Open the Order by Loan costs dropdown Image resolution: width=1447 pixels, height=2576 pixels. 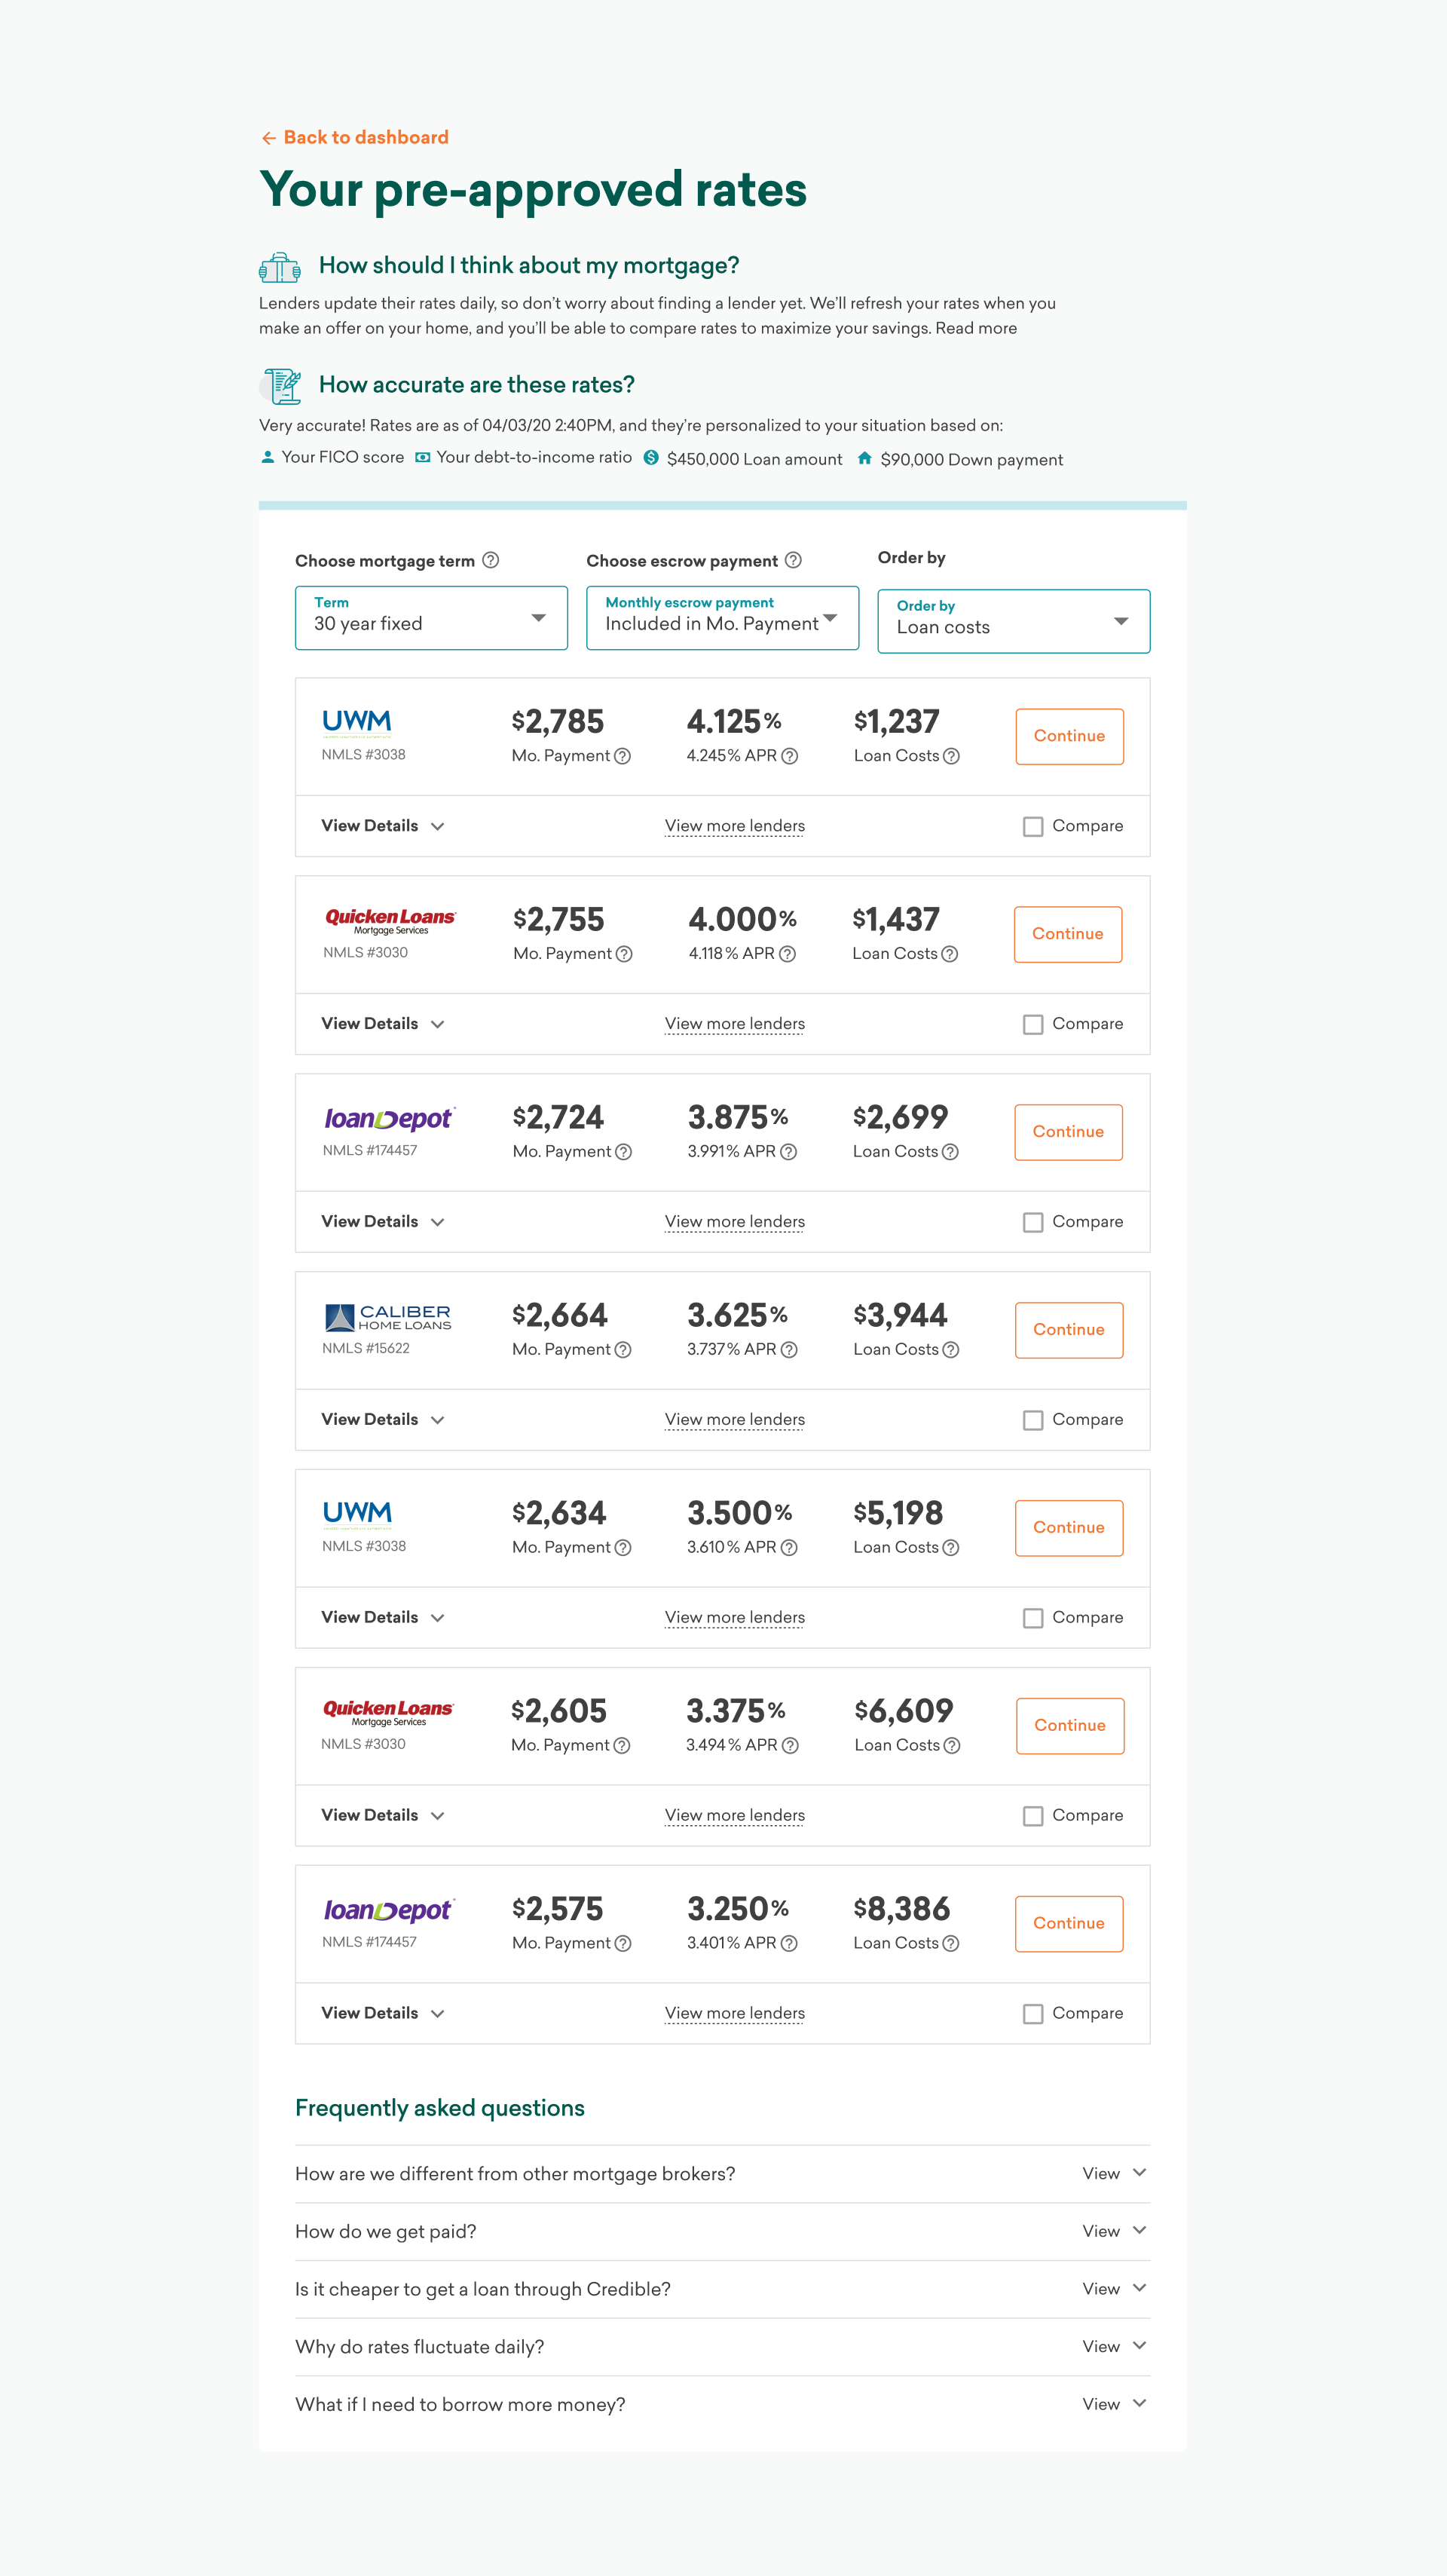[1013, 621]
